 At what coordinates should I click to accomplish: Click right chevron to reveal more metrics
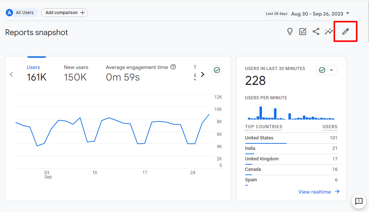pyautogui.click(x=203, y=74)
